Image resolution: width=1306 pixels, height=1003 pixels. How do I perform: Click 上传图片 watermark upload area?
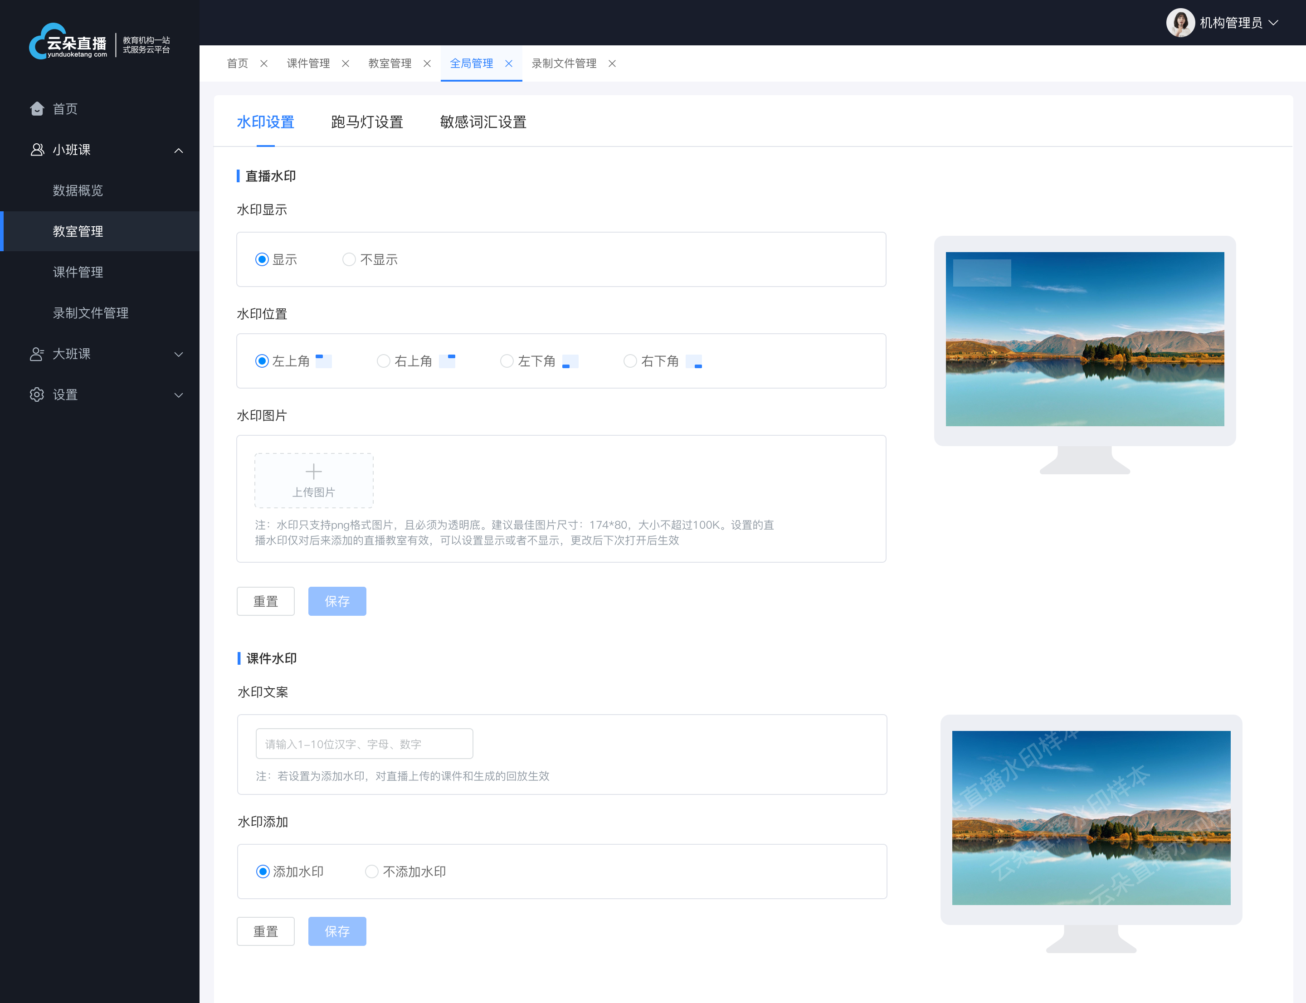point(315,478)
